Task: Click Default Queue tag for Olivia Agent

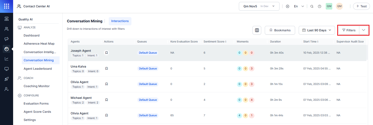Action: click(x=148, y=84)
